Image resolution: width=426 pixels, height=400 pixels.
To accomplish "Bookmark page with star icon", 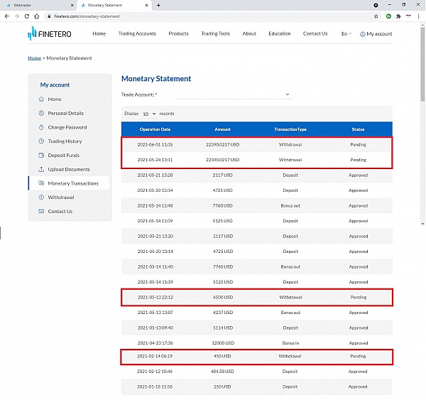I will pos(376,16).
